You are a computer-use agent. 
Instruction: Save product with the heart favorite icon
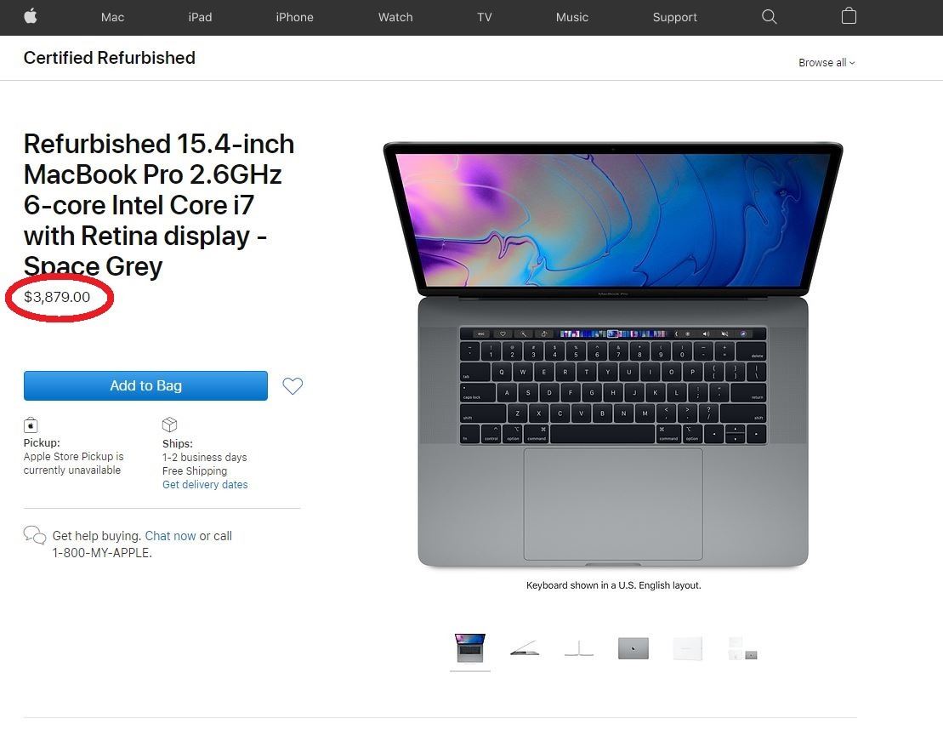(293, 386)
